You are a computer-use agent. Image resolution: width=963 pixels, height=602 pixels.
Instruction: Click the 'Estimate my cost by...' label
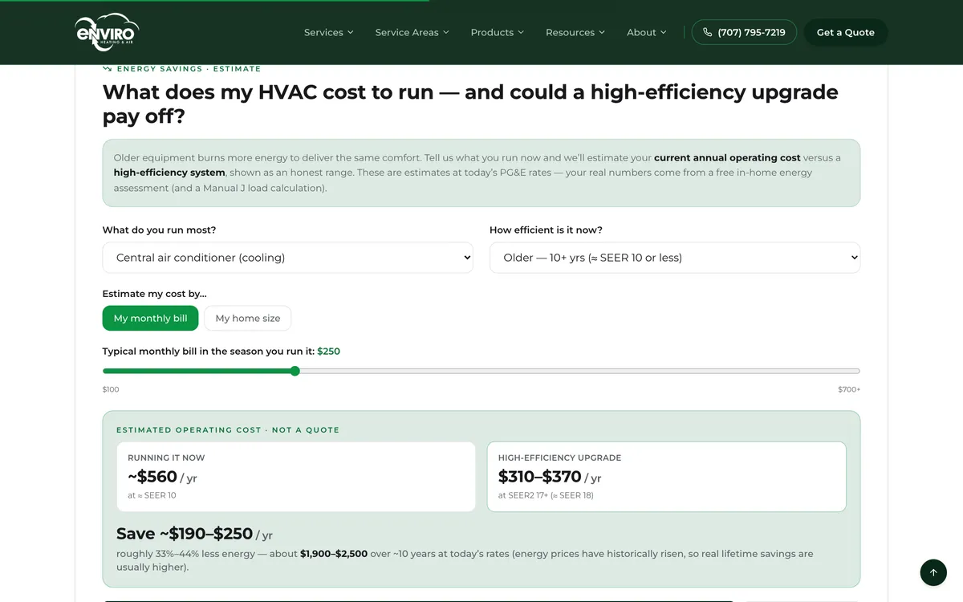[x=154, y=294]
